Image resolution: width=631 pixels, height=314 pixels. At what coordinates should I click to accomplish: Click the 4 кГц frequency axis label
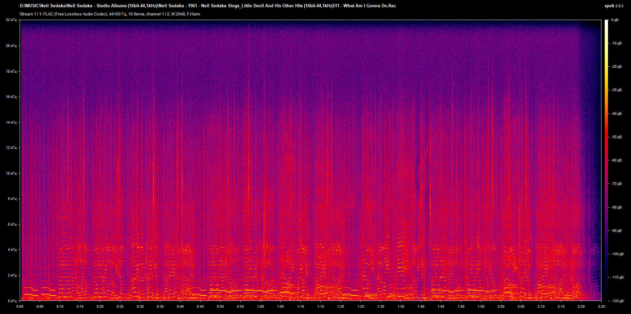coord(12,250)
